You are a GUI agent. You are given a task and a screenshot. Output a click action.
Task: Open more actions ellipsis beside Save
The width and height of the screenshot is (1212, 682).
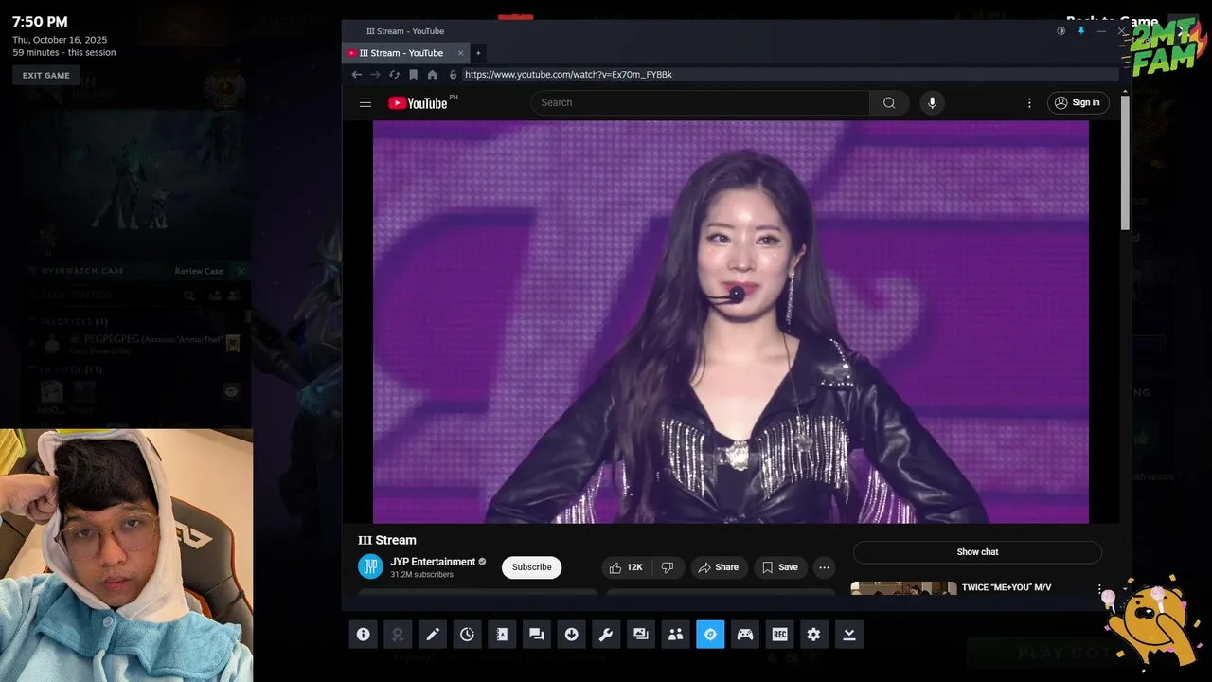click(x=825, y=567)
